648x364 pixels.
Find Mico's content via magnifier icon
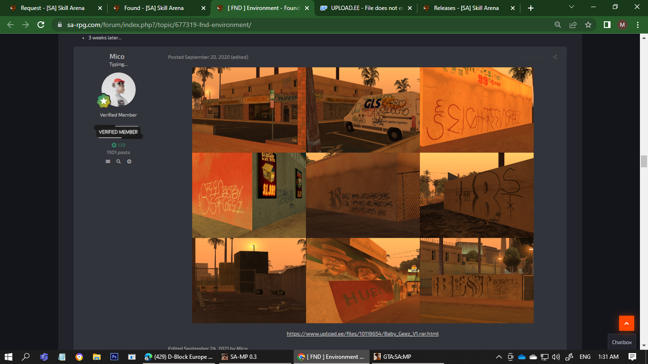coord(119,161)
